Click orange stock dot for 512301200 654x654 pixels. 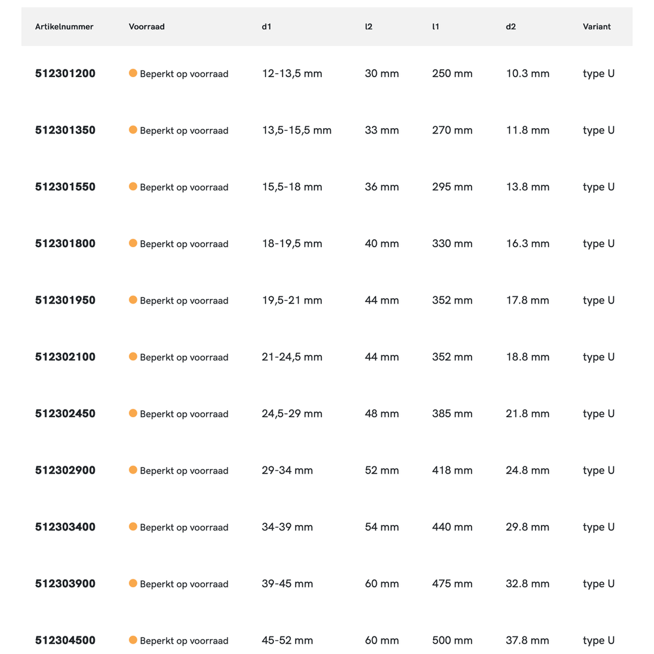(133, 73)
